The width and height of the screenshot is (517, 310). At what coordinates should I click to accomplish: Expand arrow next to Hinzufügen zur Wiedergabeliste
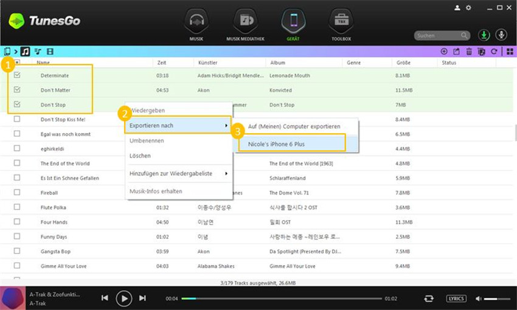tap(226, 174)
